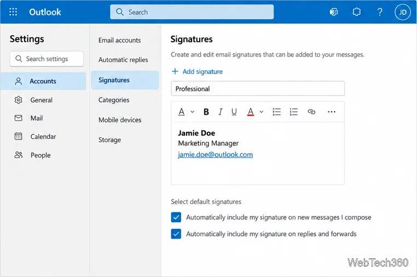417x277 pixels.
Task: Click the General gear icon
Action: (19, 100)
